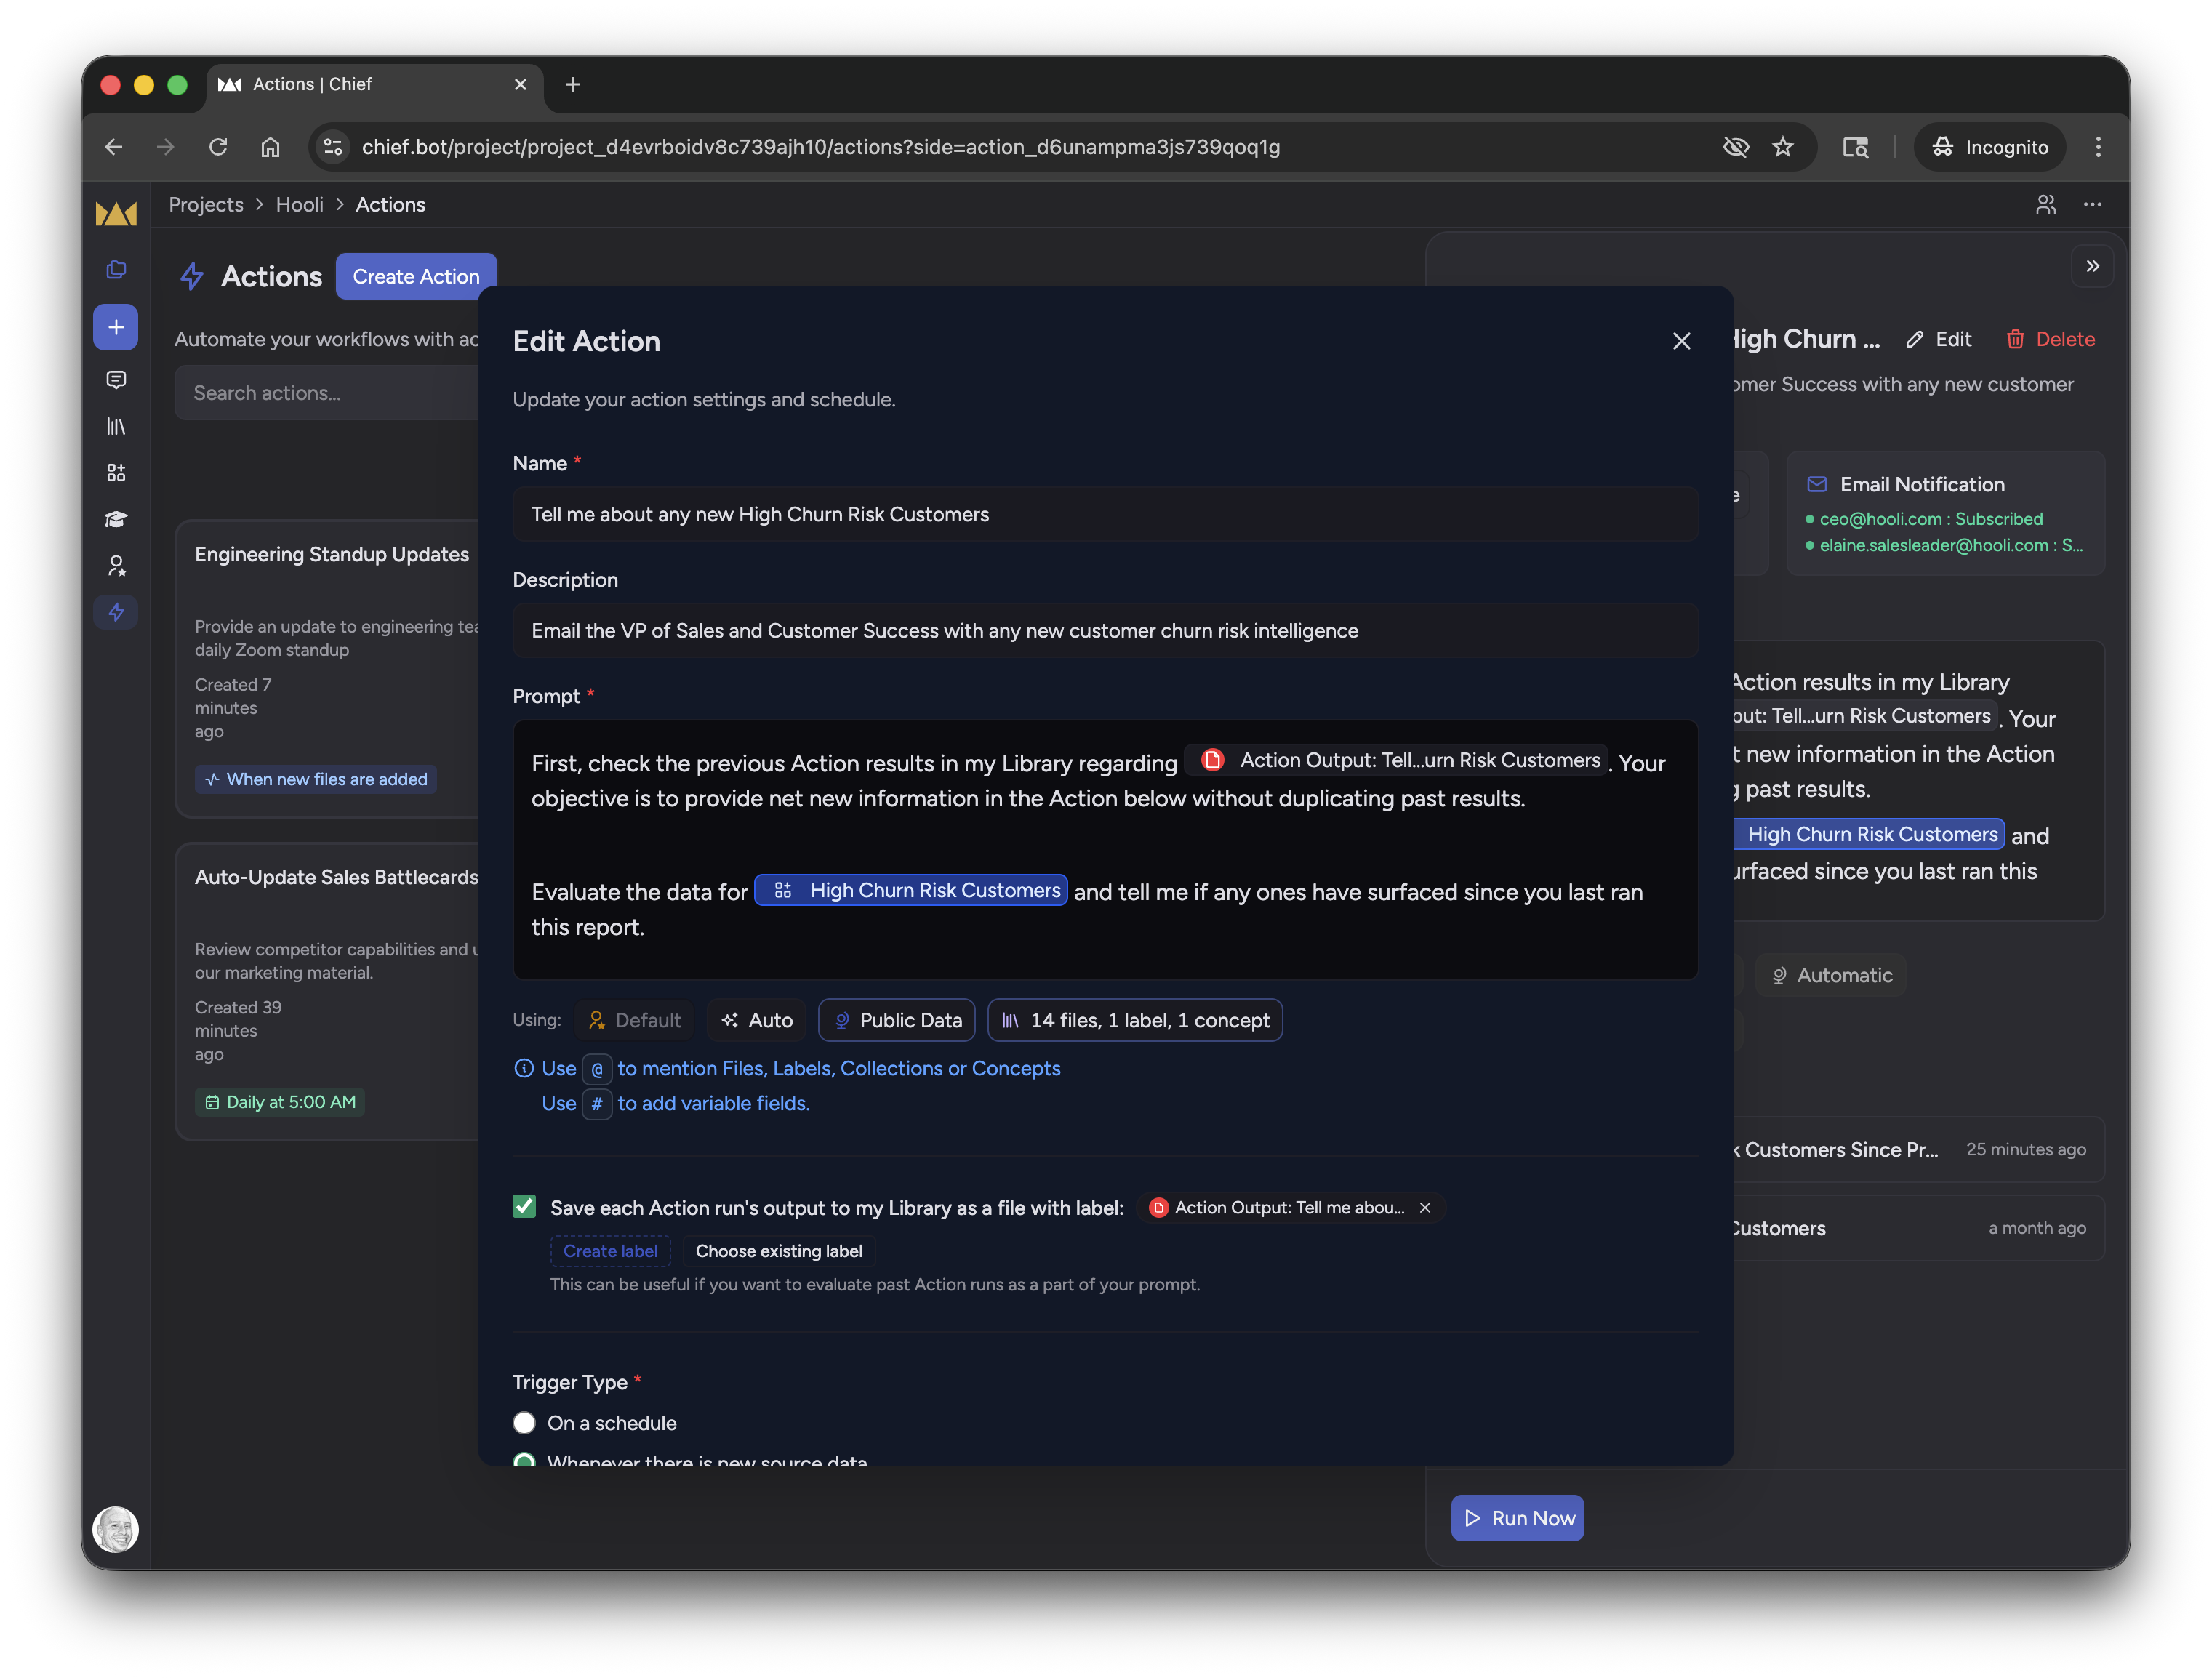Click the Action Output label file icon

pyautogui.click(x=1158, y=1207)
